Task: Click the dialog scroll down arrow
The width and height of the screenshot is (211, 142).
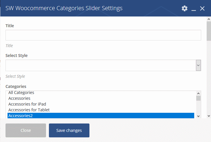Action: (x=209, y=116)
